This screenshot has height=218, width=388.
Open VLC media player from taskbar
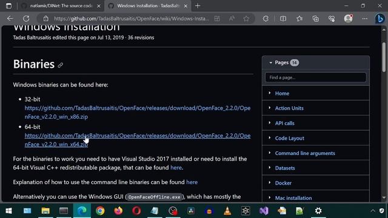pos(227,211)
